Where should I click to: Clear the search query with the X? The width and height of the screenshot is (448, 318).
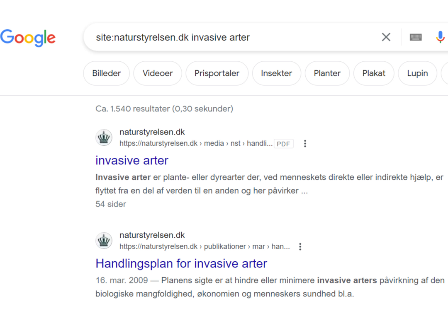(386, 37)
